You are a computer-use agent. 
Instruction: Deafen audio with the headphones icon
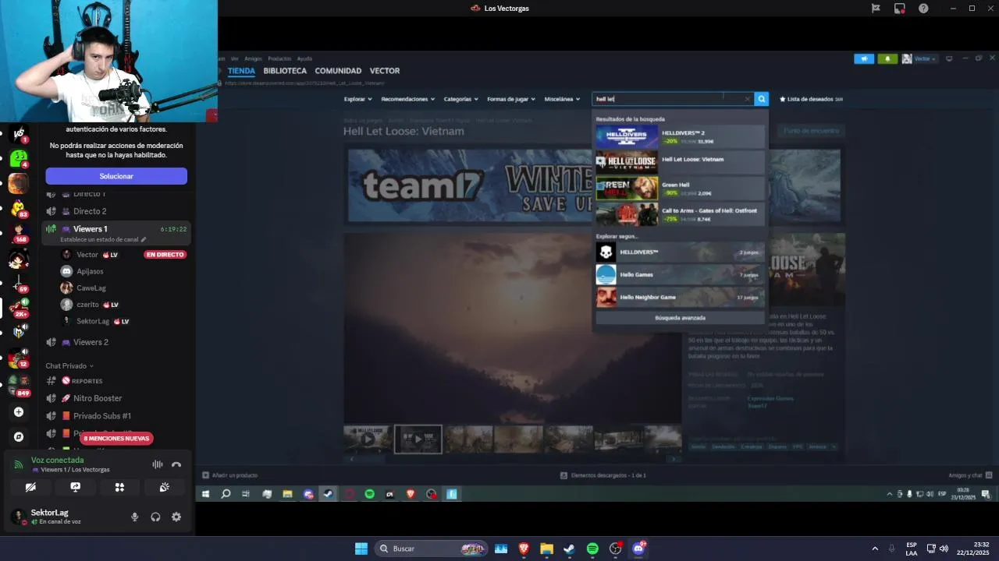(x=155, y=517)
